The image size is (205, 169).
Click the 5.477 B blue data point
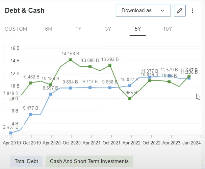[x=31, y=114]
